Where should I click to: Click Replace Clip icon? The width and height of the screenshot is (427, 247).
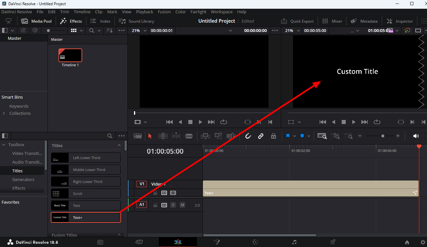pyautogui.click(x=231, y=136)
